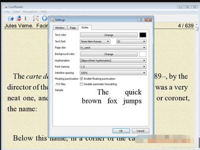This screenshot has height=150, width=200.
Task: Click the Open file toolbar icon
Action: [10, 18]
